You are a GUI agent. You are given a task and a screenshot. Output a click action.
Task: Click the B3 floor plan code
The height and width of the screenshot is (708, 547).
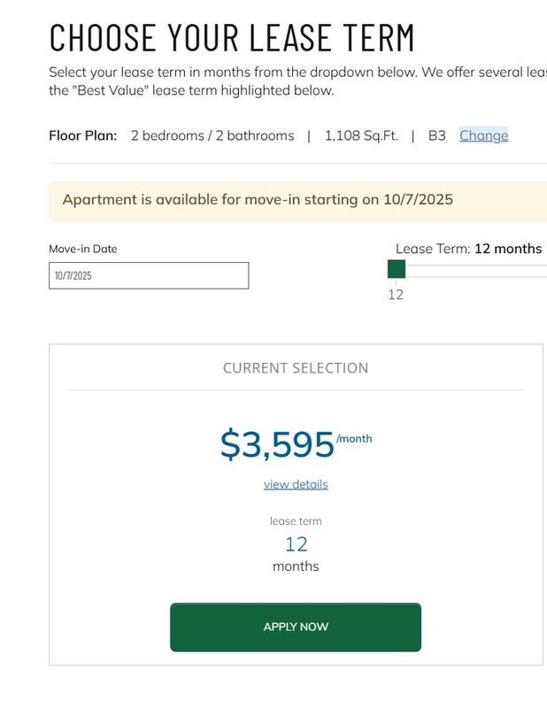(x=437, y=135)
